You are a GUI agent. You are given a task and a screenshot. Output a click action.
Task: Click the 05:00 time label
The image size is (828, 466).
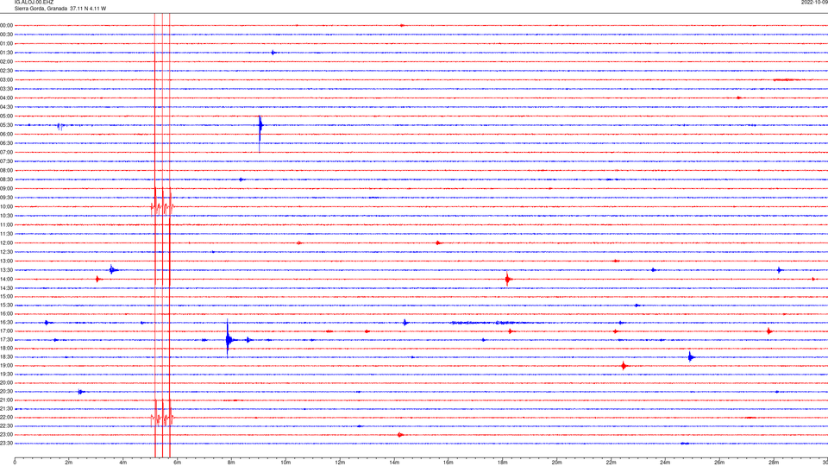(x=7, y=116)
